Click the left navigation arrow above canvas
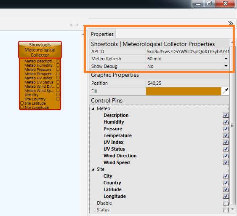 point(71,25)
